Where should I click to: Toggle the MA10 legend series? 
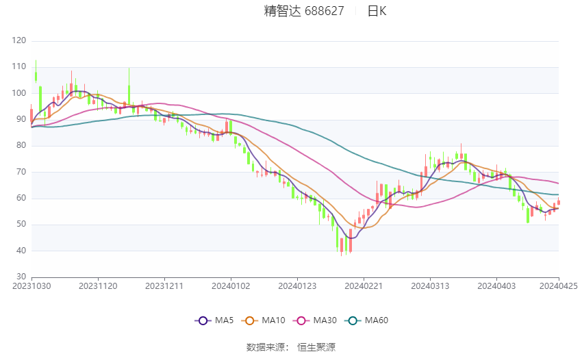click(x=263, y=320)
